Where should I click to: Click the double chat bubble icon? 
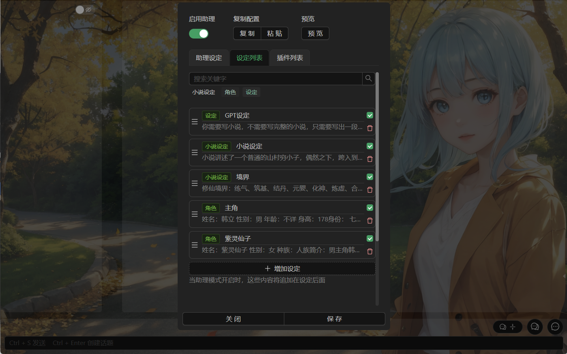[535, 326]
